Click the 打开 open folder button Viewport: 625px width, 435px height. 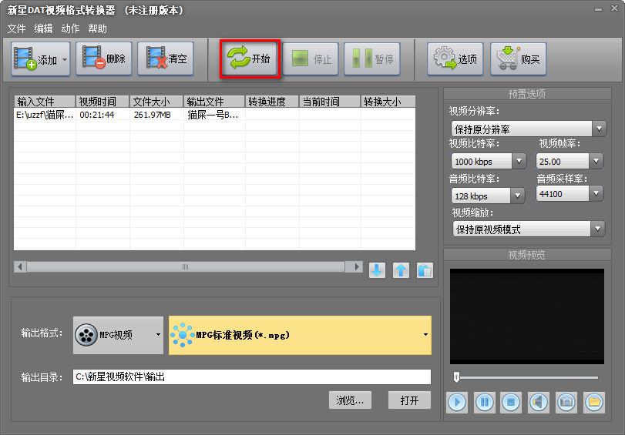click(x=409, y=400)
